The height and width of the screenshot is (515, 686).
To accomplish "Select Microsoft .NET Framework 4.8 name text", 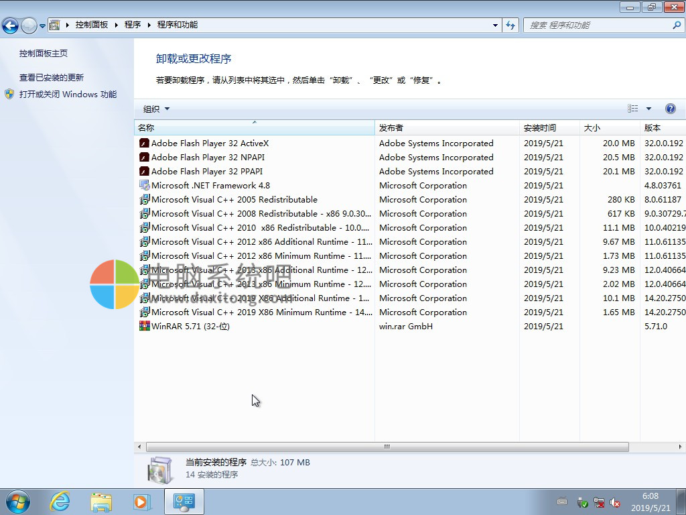I will pyautogui.click(x=210, y=186).
